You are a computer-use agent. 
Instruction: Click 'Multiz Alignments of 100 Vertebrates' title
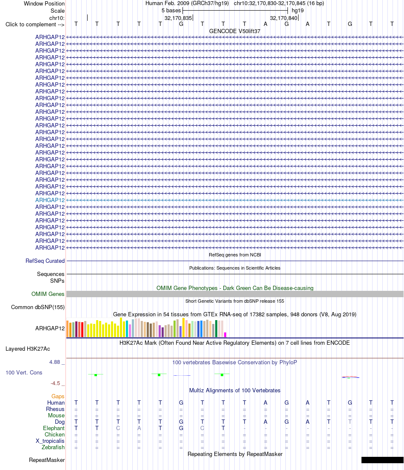(235, 391)
